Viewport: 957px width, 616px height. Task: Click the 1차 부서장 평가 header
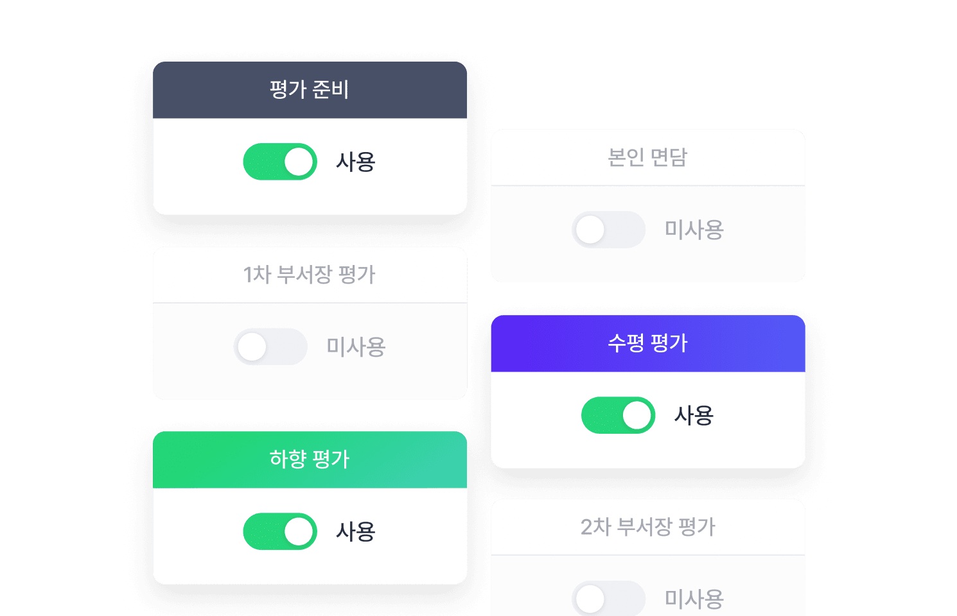310,275
